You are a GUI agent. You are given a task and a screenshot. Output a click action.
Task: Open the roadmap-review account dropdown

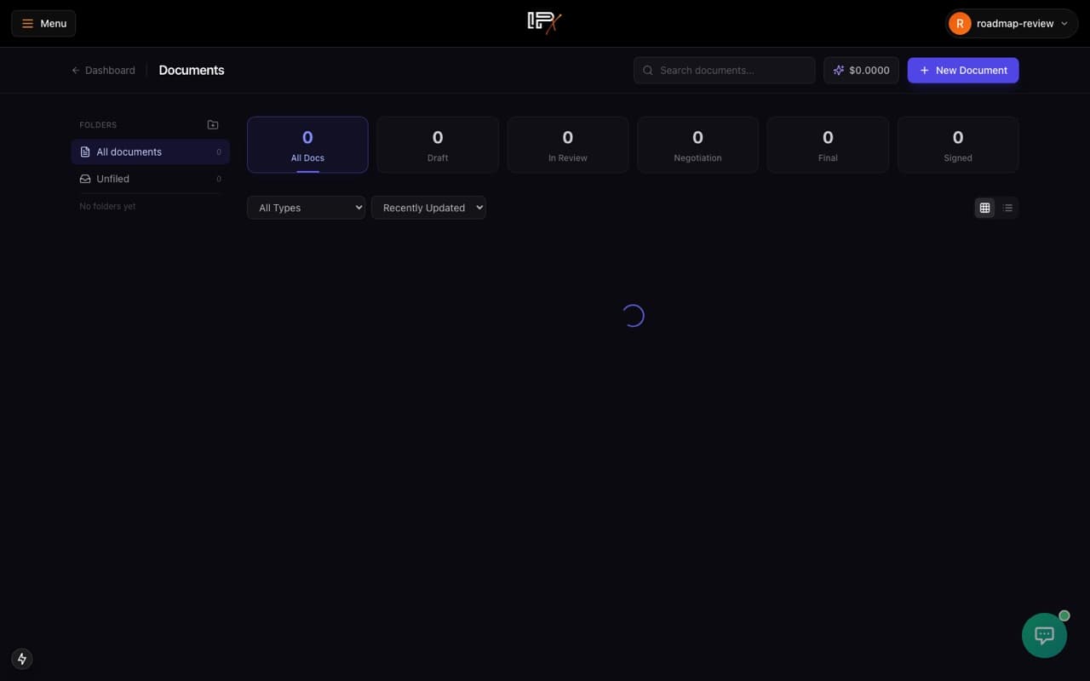coord(1012,23)
